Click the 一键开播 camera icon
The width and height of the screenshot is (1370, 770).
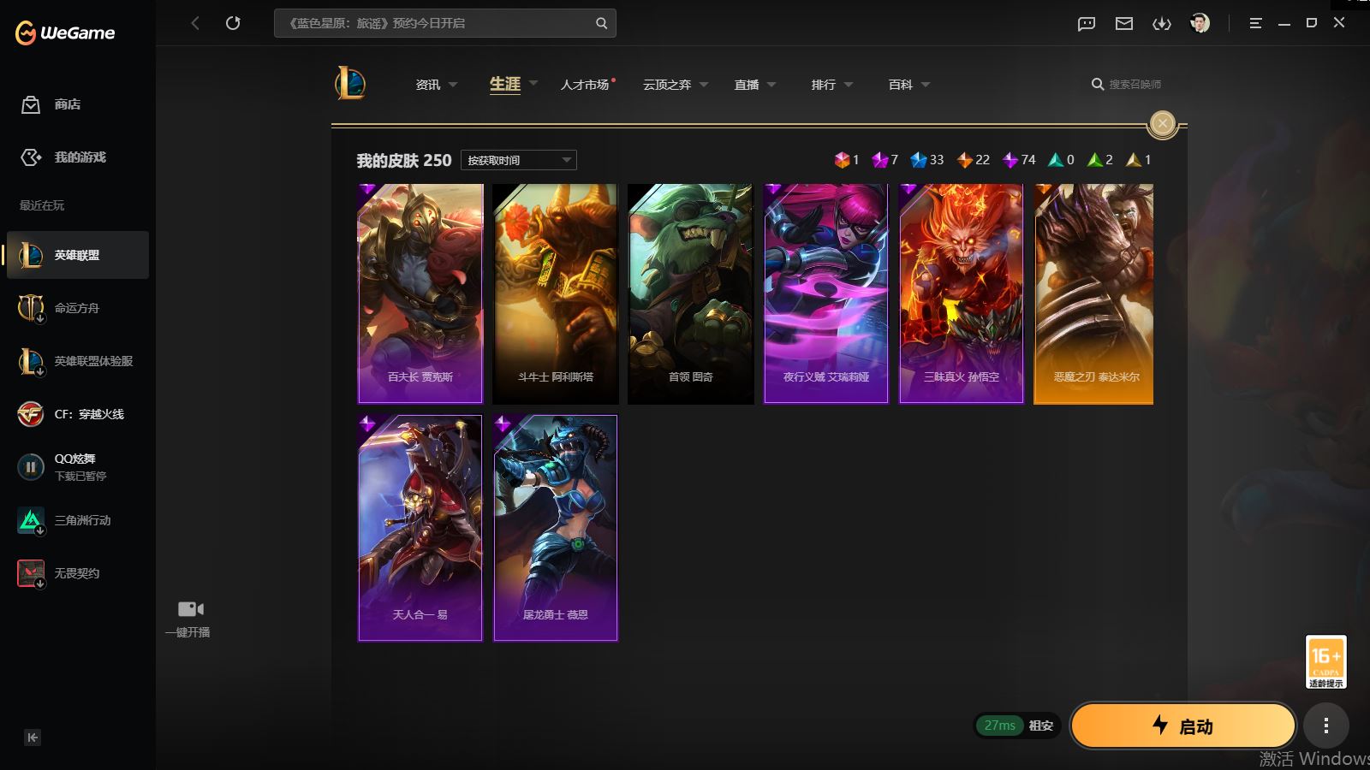pos(191,609)
